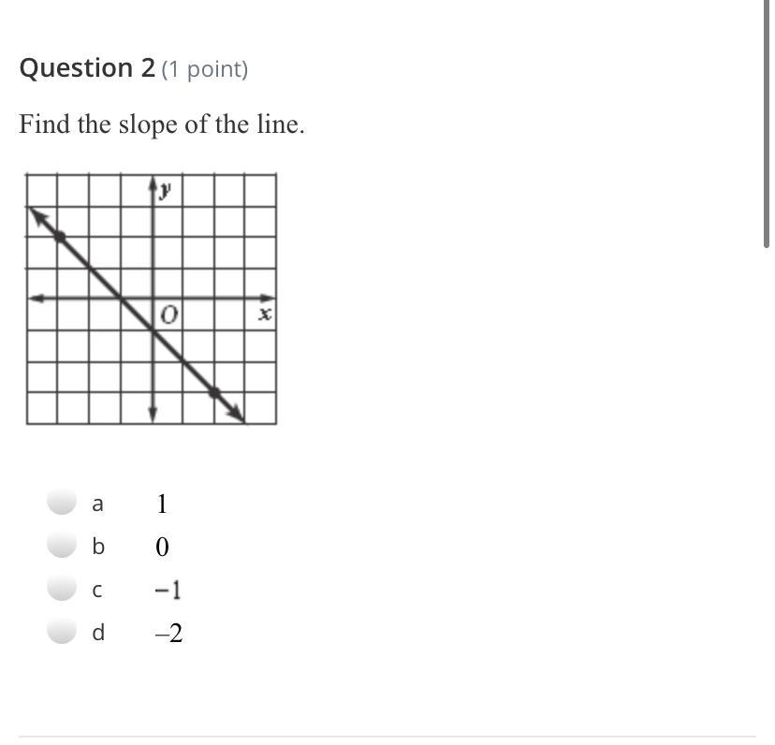Click the Question 2 heading
The height and width of the screenshot is (745, 775).
(x=87, y=68)
